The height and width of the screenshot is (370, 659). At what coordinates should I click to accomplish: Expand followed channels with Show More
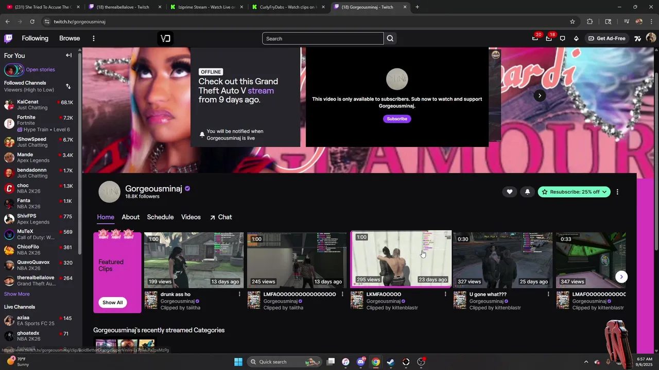click(x=17, y=294)
